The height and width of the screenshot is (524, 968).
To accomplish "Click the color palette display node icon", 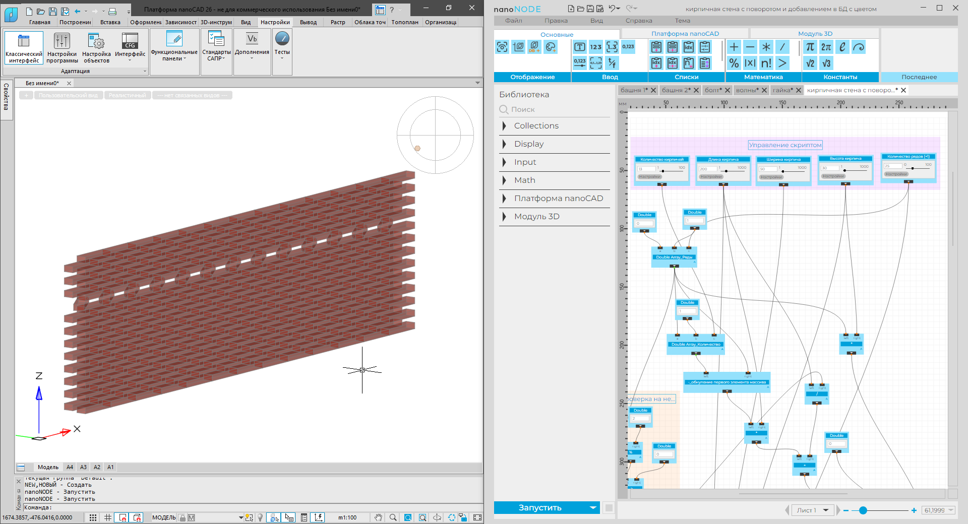I will (550, 47).
